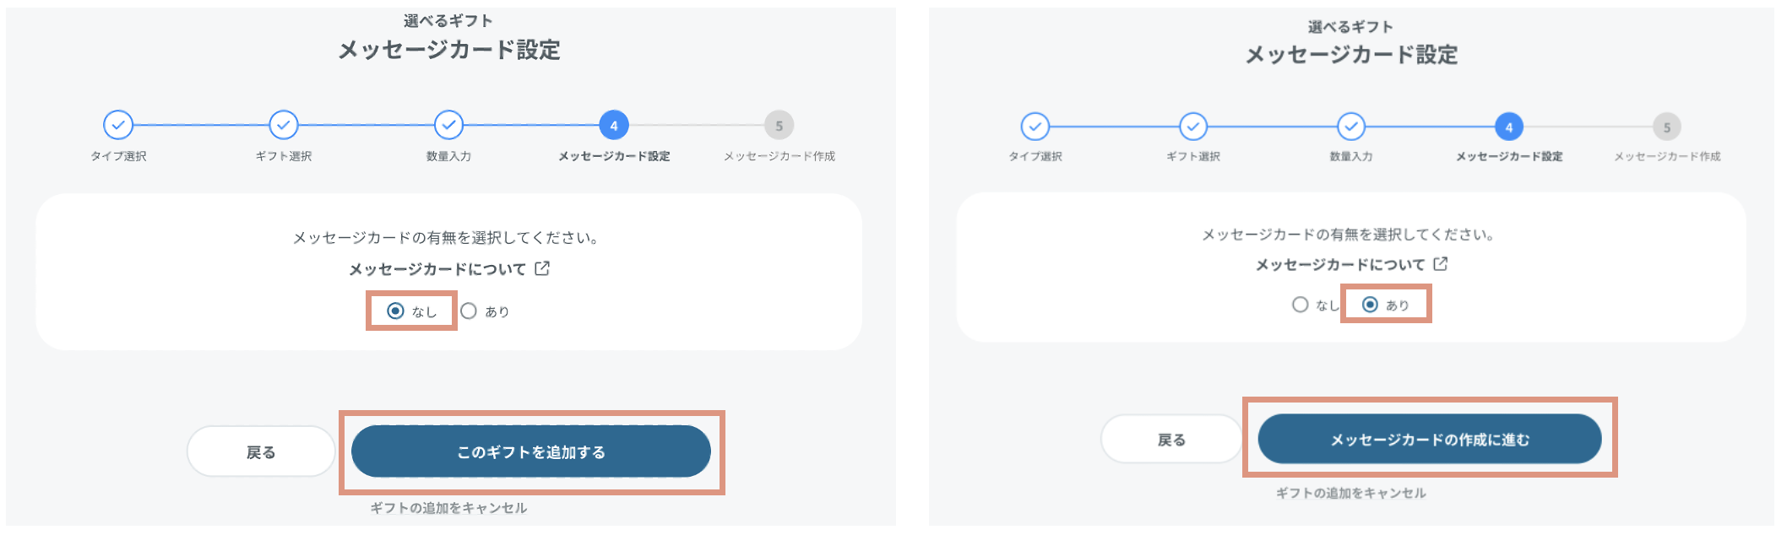Click the メッセージカードの作成に進む button
Viewport: 1787px width, 535px height.
[x=1430, y=439]
